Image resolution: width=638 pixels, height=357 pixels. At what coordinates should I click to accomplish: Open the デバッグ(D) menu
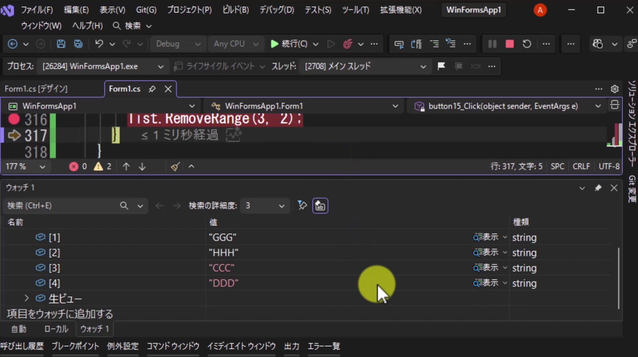click(x=277, y=10)
